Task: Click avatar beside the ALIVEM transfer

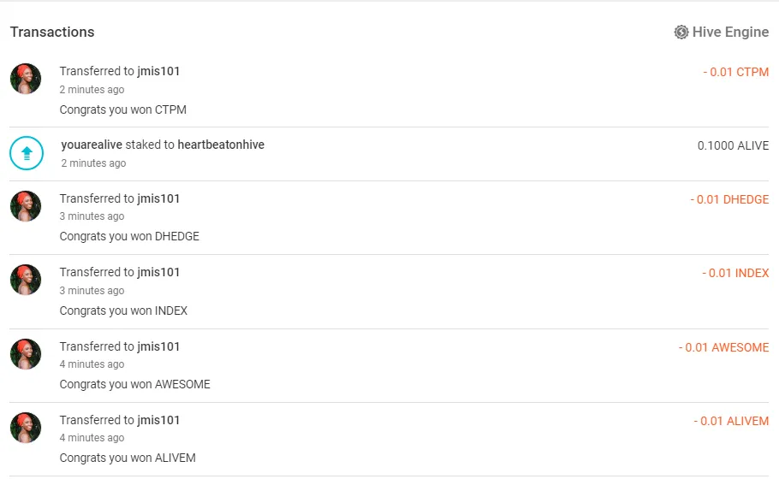Action: [x=26, y=428]
